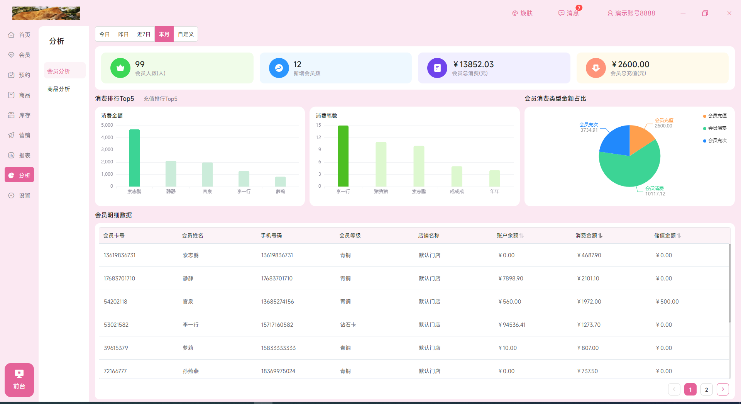Open 商品分析 in the analysis submenu
Screen dimensions: 741x404
click(59, 89)
